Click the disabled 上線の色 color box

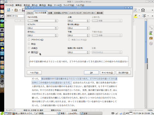(107, 21)
